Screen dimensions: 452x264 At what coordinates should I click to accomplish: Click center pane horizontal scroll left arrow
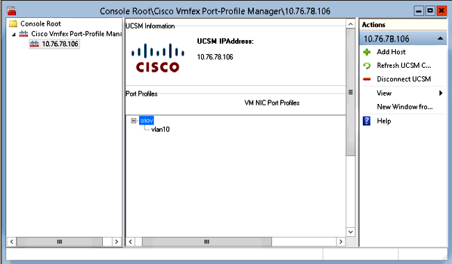[x=130, y=242]
